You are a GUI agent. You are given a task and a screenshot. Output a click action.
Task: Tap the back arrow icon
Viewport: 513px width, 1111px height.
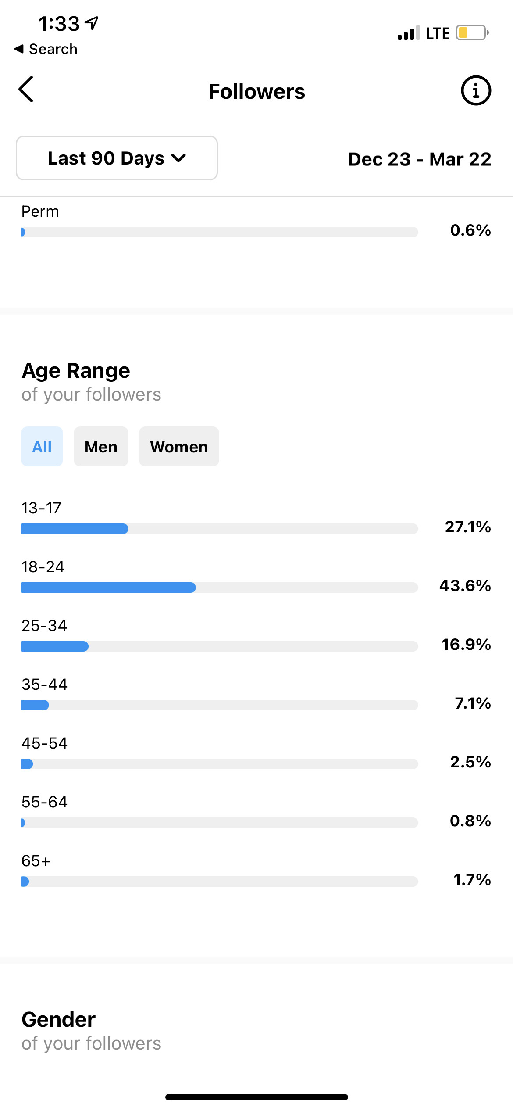26,89
